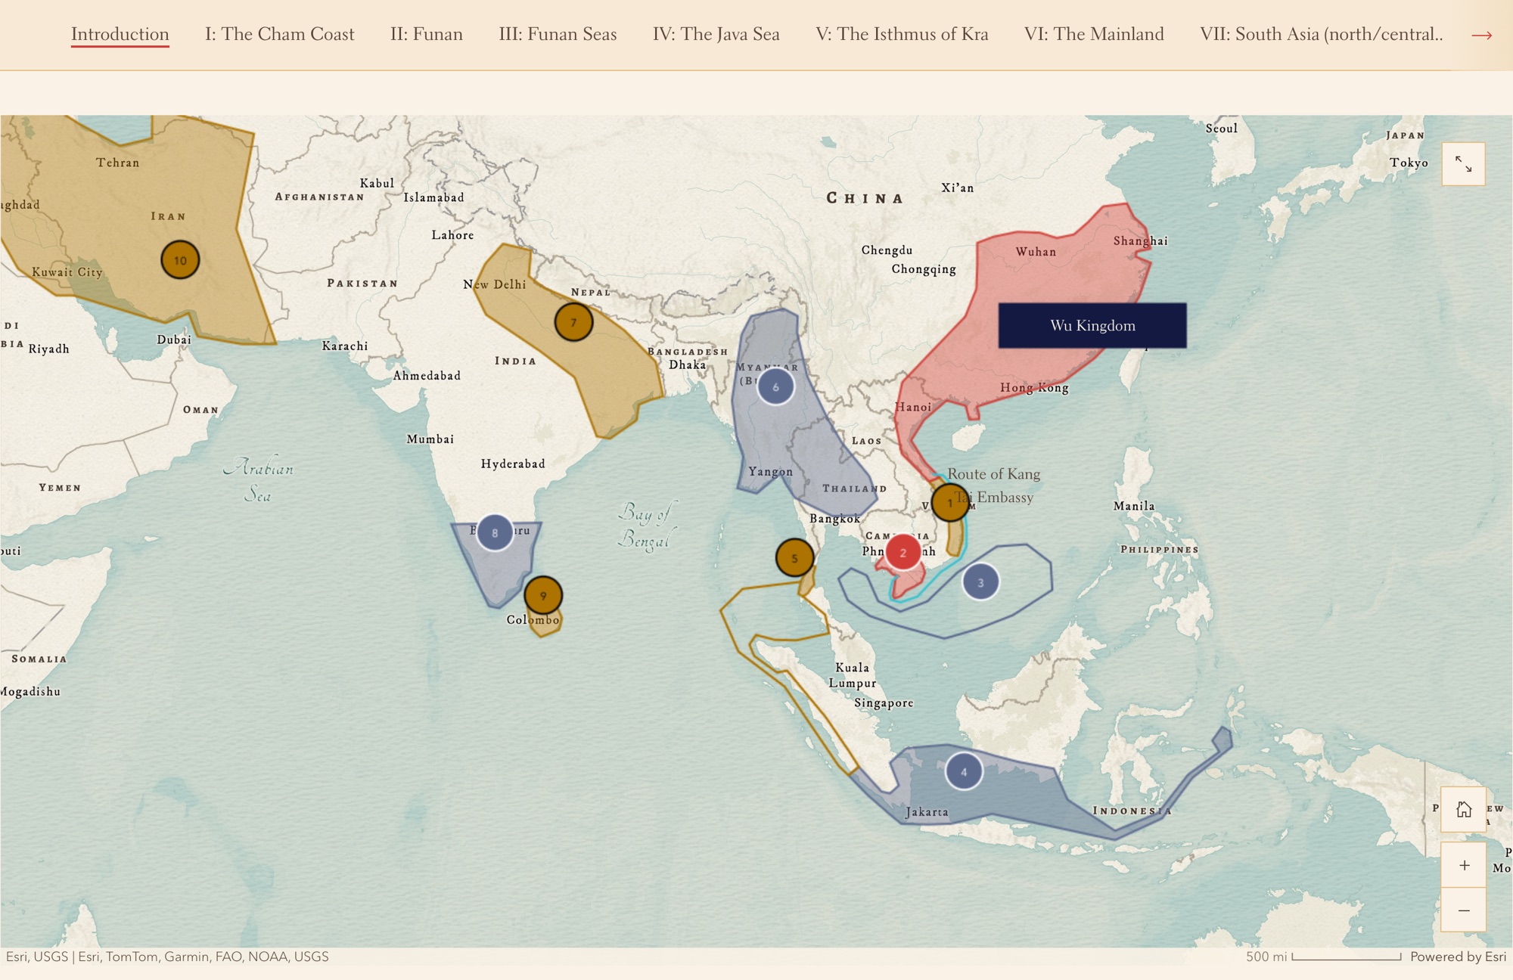Viewport: 1513px width, 980px height.
Task: Click the Bay of Bengal label
Action: point(646,526)
